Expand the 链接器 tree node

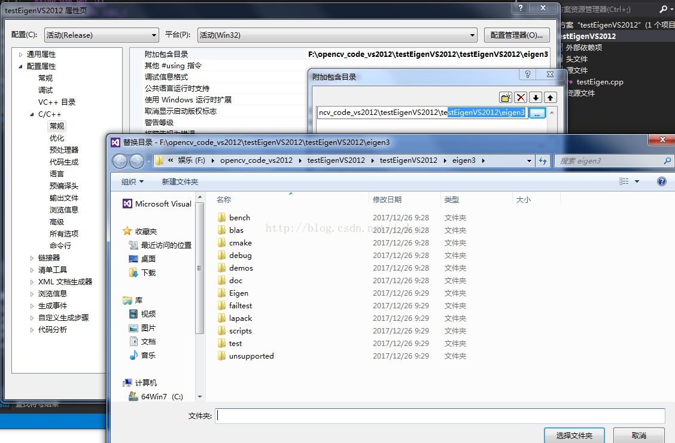[x=32, y=258]
